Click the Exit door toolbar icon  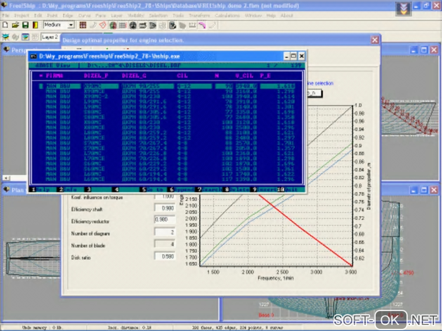pos(35,25)
